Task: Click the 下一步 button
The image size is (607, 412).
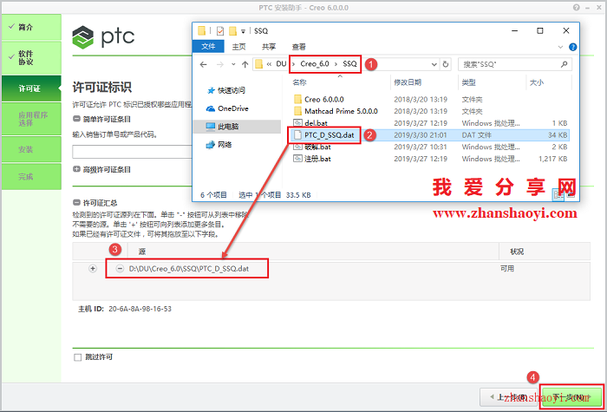Action: (571, 397)
